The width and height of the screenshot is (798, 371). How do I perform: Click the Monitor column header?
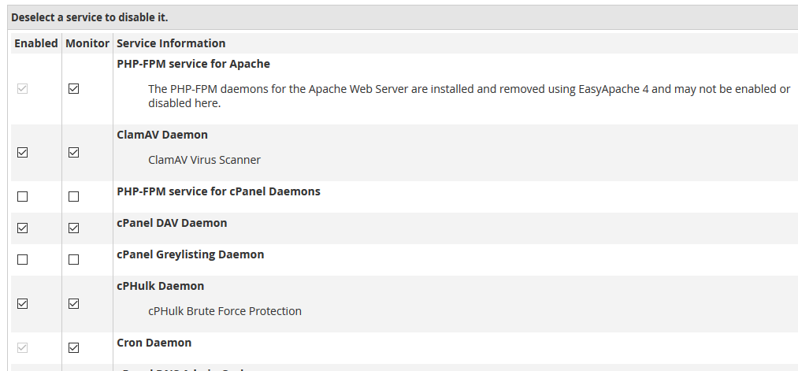(87, 43)
